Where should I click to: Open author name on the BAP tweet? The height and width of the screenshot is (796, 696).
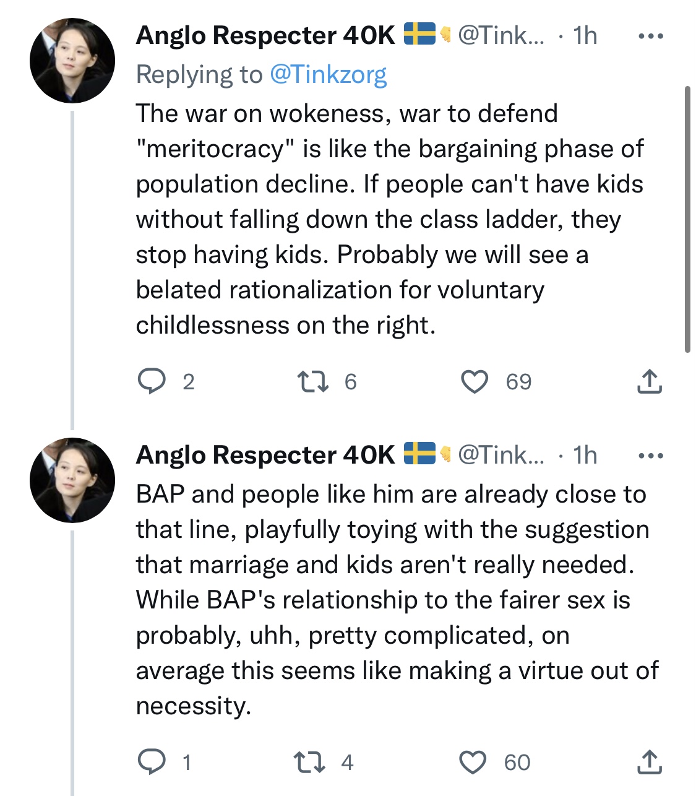[265, 455]
